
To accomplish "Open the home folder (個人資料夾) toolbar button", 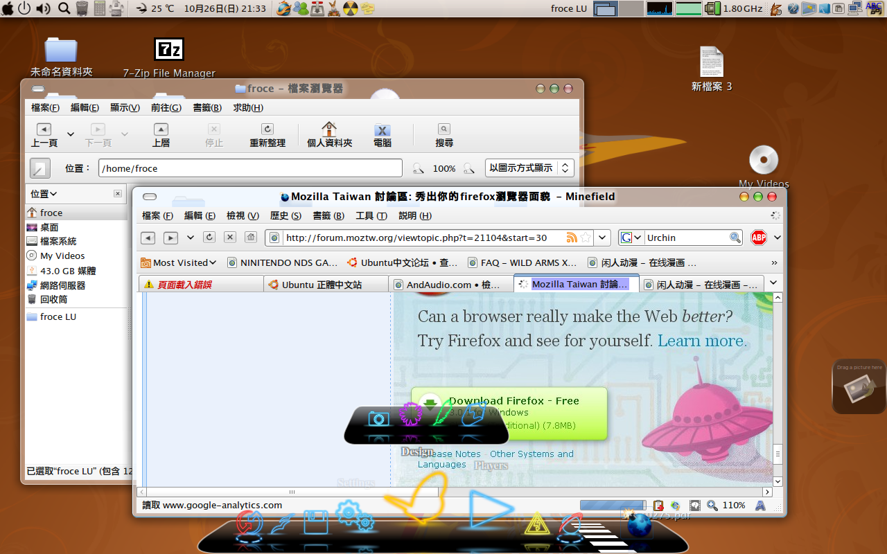I will [329, 135].
